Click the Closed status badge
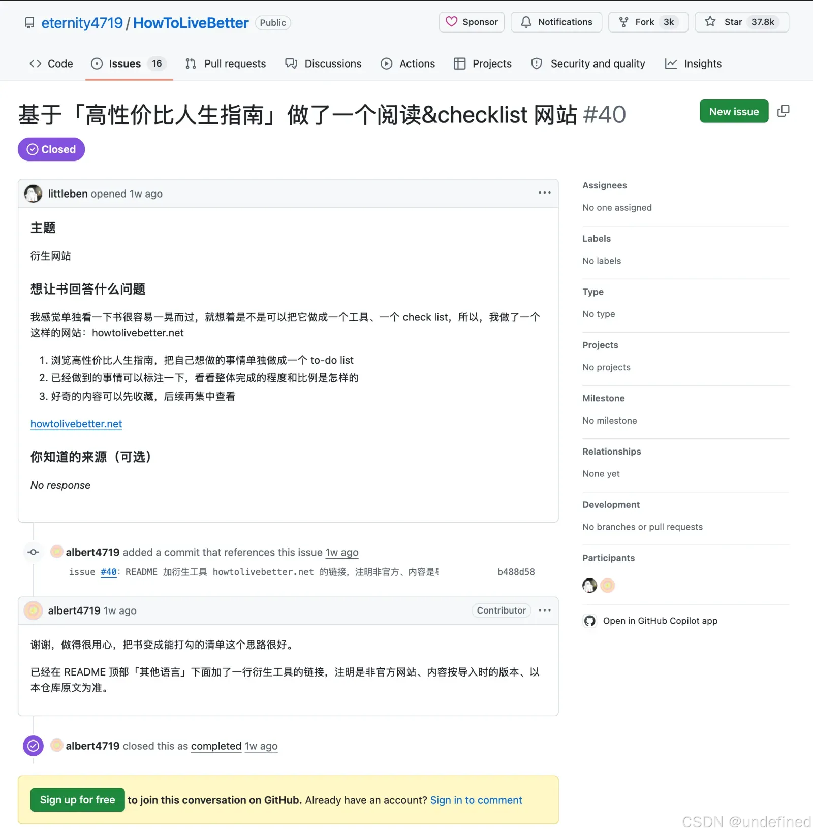The width and height of the screenshot is (813, 836). pyautogui.click(x=51, y=149)
